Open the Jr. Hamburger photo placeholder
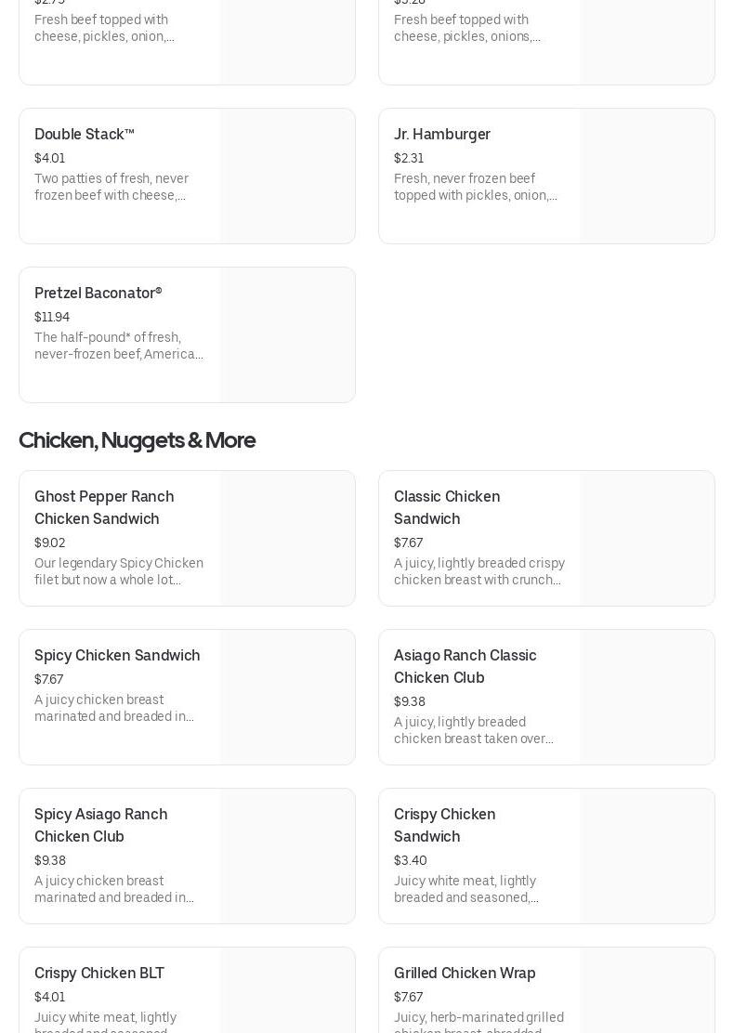Screen dimensions: 747x1033 pos(647,177)
